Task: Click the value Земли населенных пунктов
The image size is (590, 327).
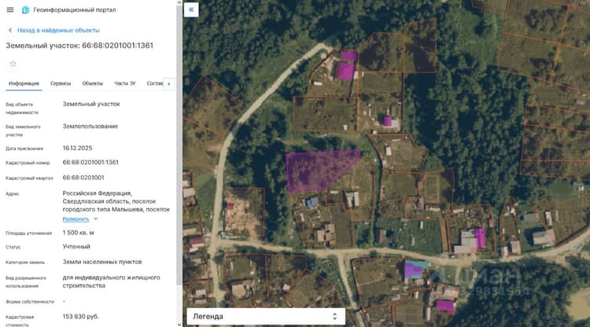Action: [102, 262]
